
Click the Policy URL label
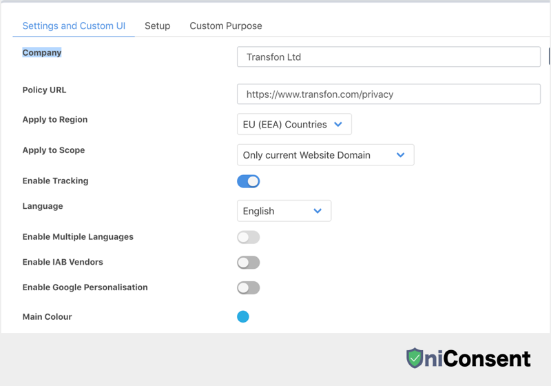click(44, 90)
